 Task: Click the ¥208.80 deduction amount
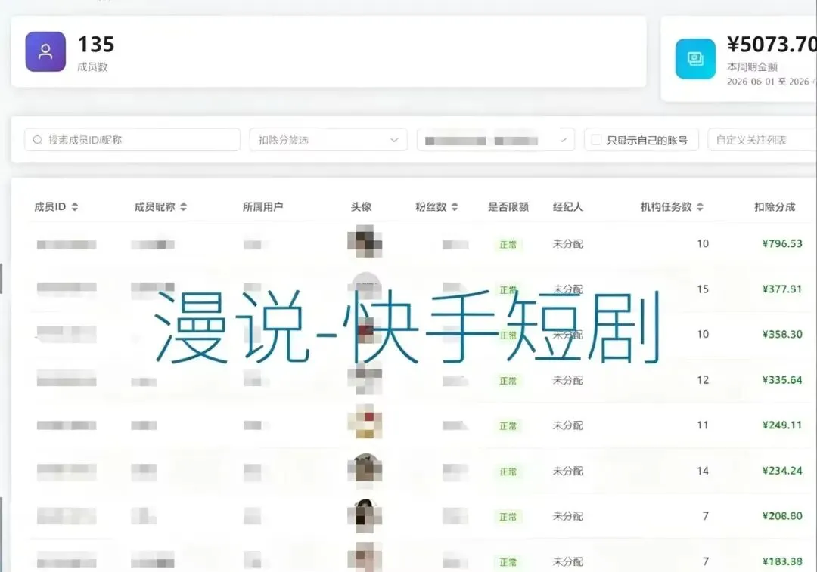click(x=782, y=516)
